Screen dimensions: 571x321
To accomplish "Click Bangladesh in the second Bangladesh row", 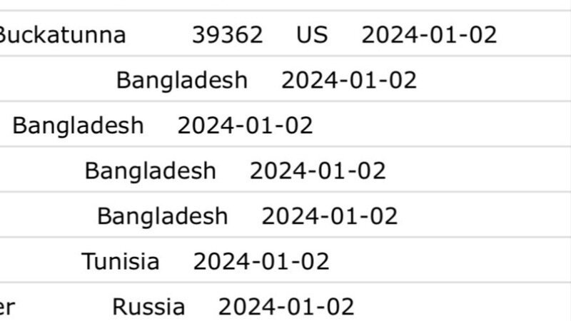I will tap(78, 126).
